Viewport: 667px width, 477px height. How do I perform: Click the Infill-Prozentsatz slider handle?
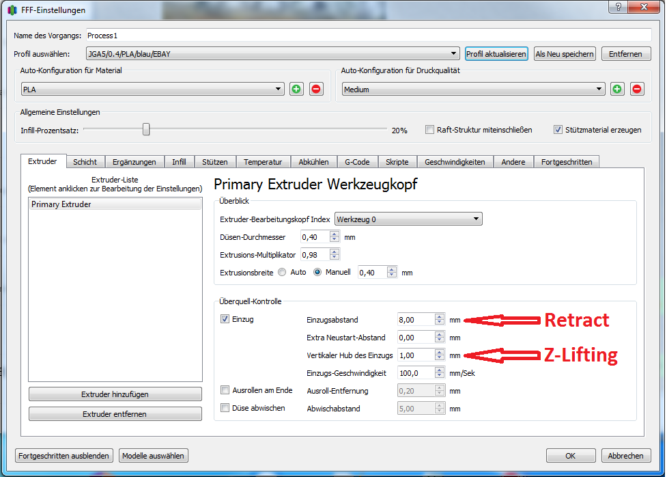(145, 129)
